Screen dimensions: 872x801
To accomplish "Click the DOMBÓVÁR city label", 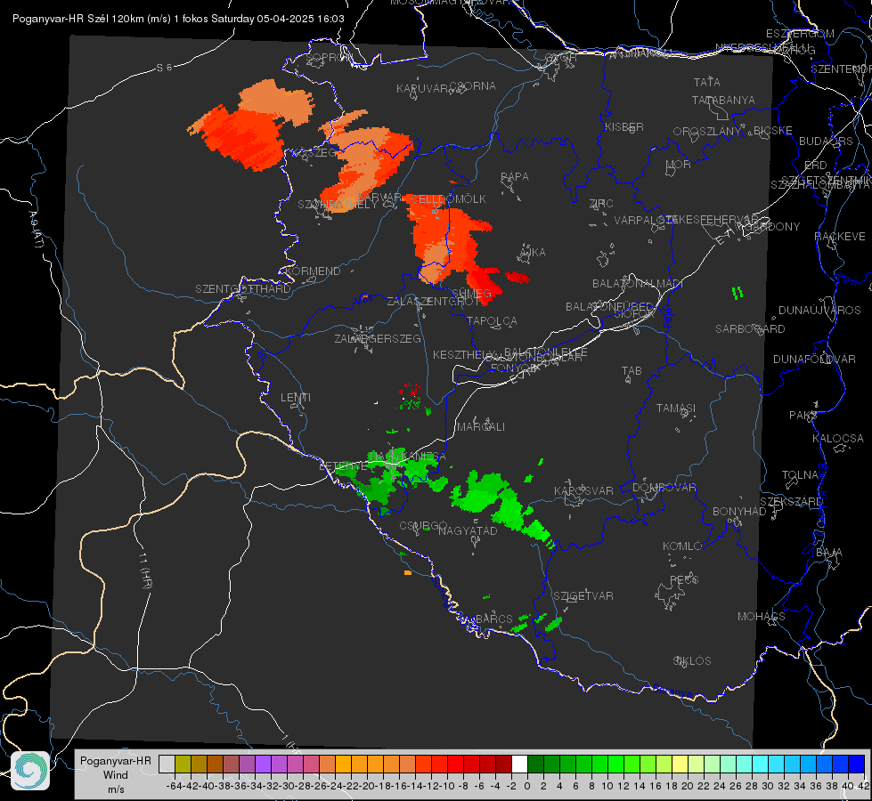I will pos(664,488).
